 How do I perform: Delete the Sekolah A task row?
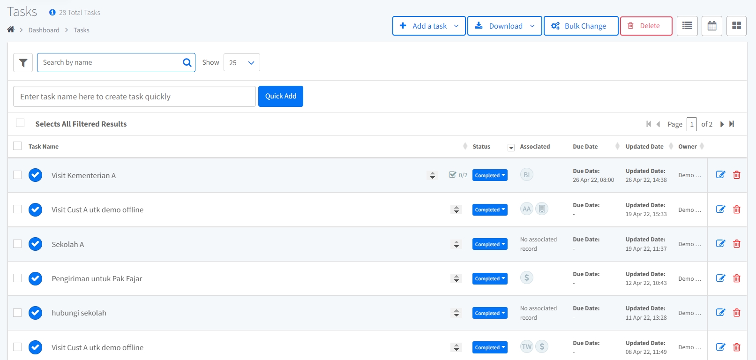click(736, 244)
